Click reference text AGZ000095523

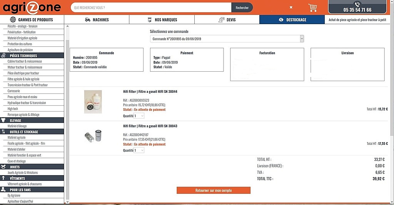[x=139, y=100]
